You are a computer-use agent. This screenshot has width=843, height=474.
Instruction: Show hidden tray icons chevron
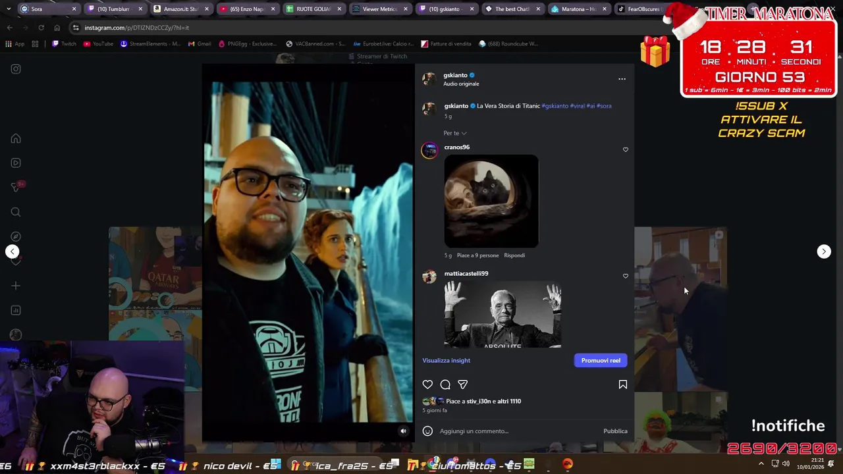pyautogui.click(x=761, y=464)
